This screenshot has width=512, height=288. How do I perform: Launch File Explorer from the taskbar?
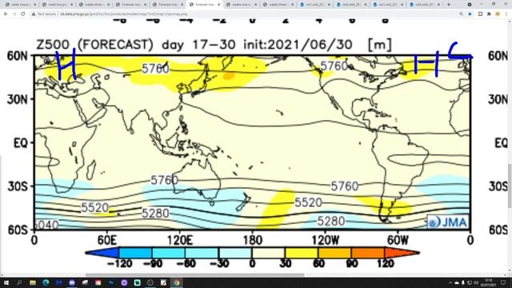(x=33, y=282)
